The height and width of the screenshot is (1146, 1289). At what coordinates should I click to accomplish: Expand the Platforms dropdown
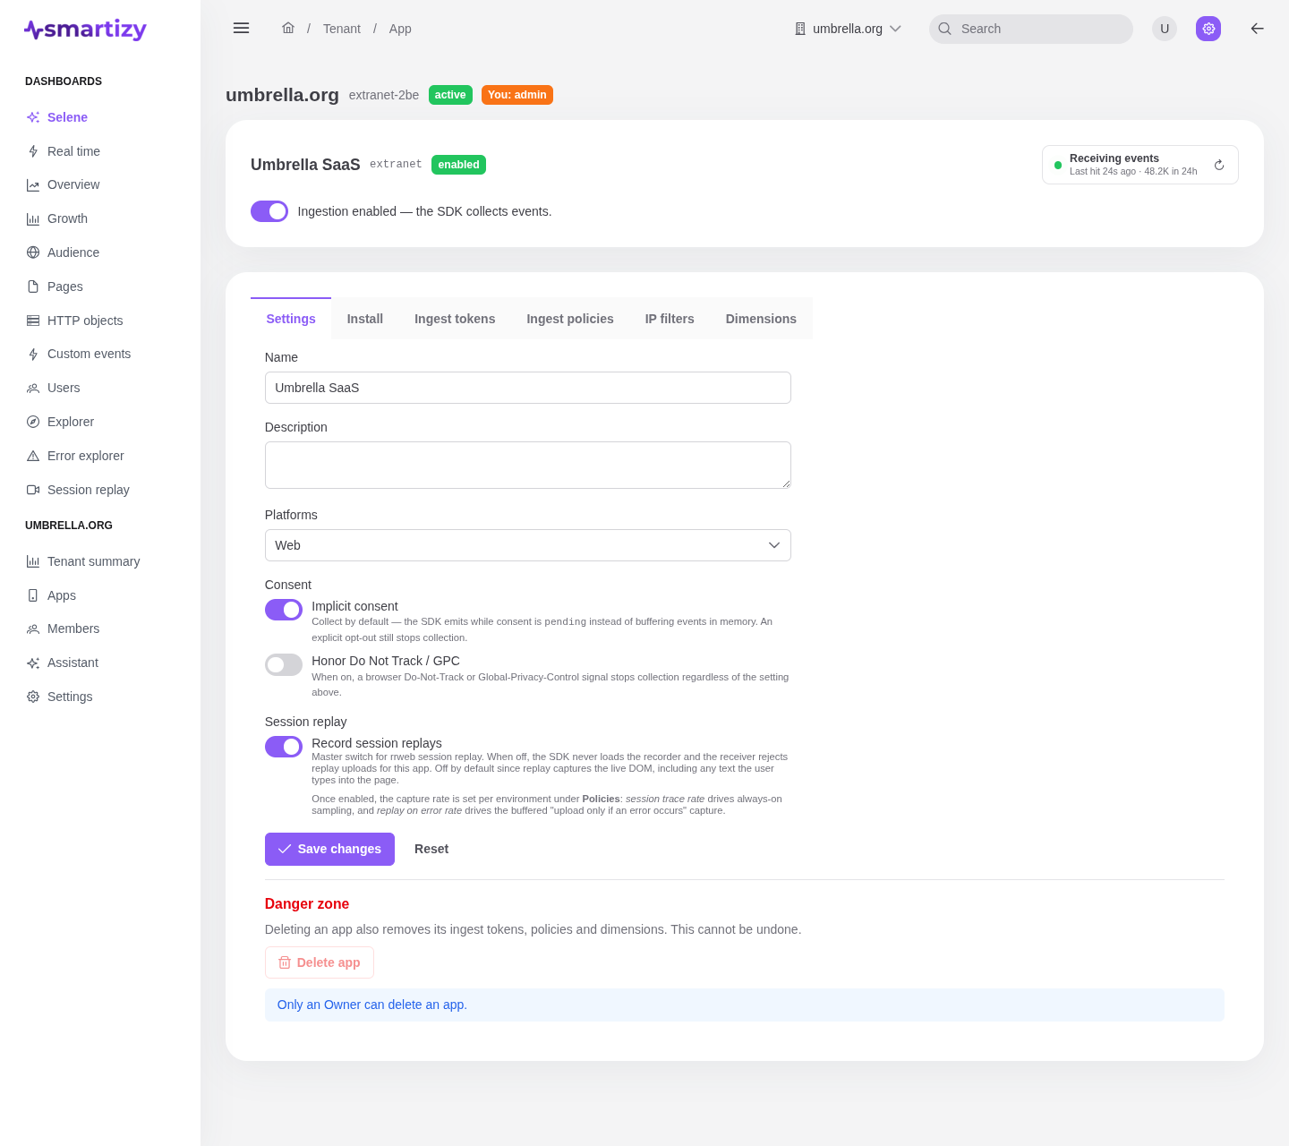click(528, 545)
